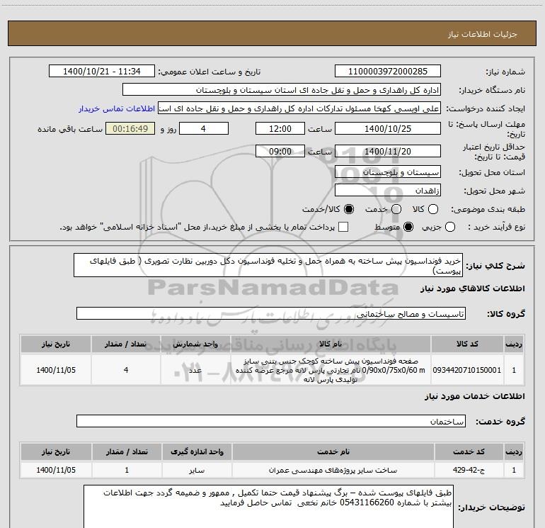Click the service group field ساختمان
Viewport: 545px width, 528px height.
(x=271, y=421)
